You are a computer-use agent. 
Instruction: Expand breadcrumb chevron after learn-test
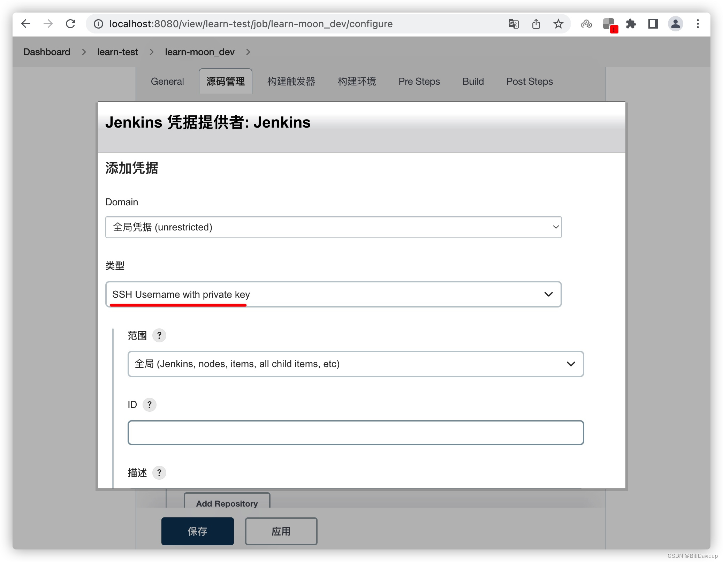pyautogui.click(x=151, y=52)
